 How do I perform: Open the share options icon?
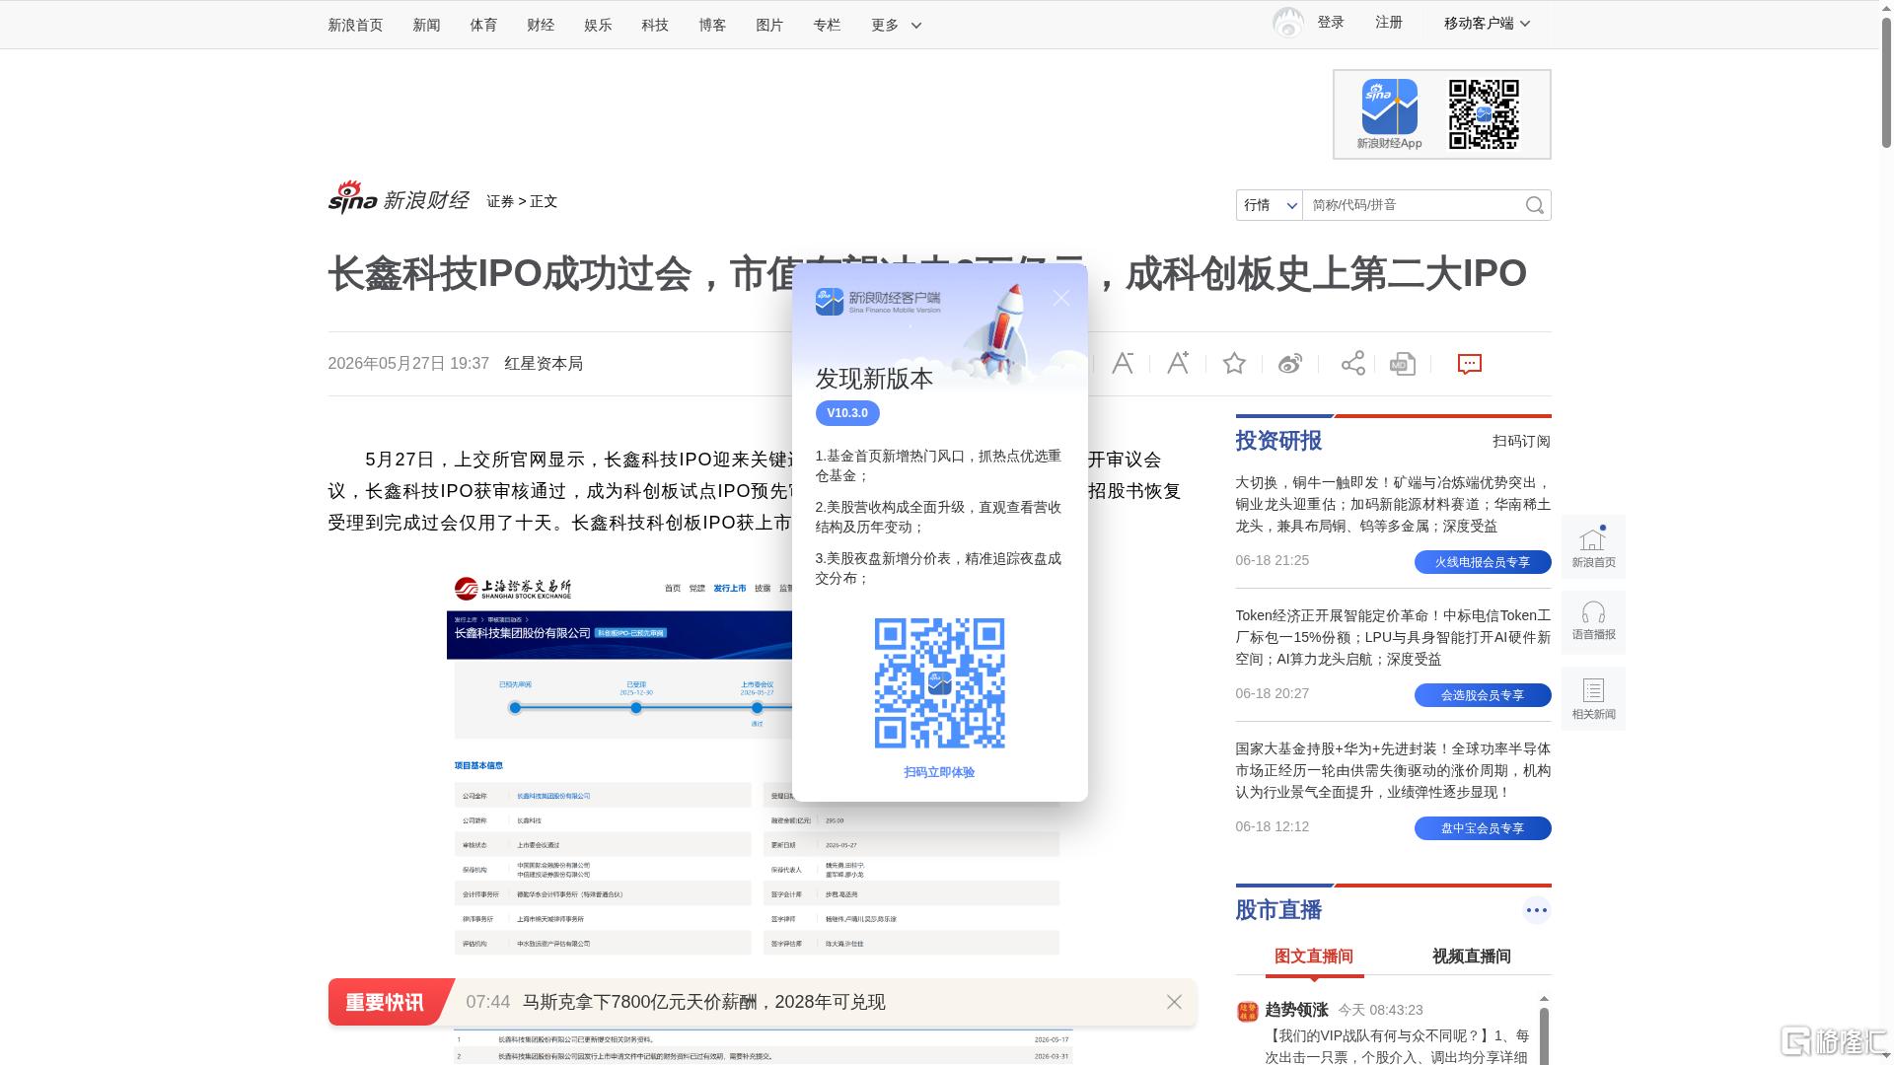click(1353, 364)
